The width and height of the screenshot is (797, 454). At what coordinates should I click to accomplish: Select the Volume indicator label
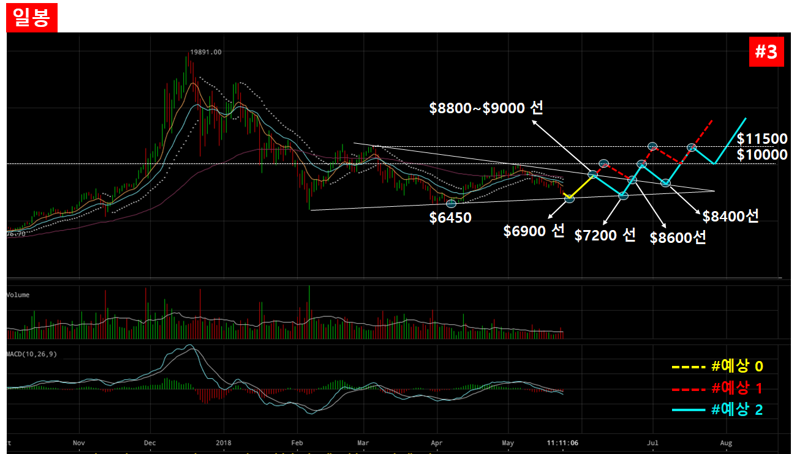coord(18,295)
